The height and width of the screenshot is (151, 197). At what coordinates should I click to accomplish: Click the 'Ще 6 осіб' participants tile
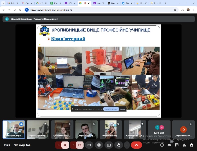pos(159,130)
